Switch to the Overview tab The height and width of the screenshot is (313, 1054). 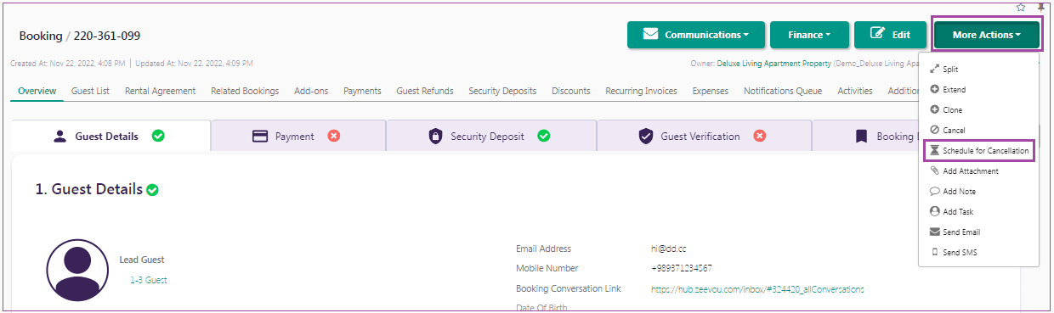point(37,91)
